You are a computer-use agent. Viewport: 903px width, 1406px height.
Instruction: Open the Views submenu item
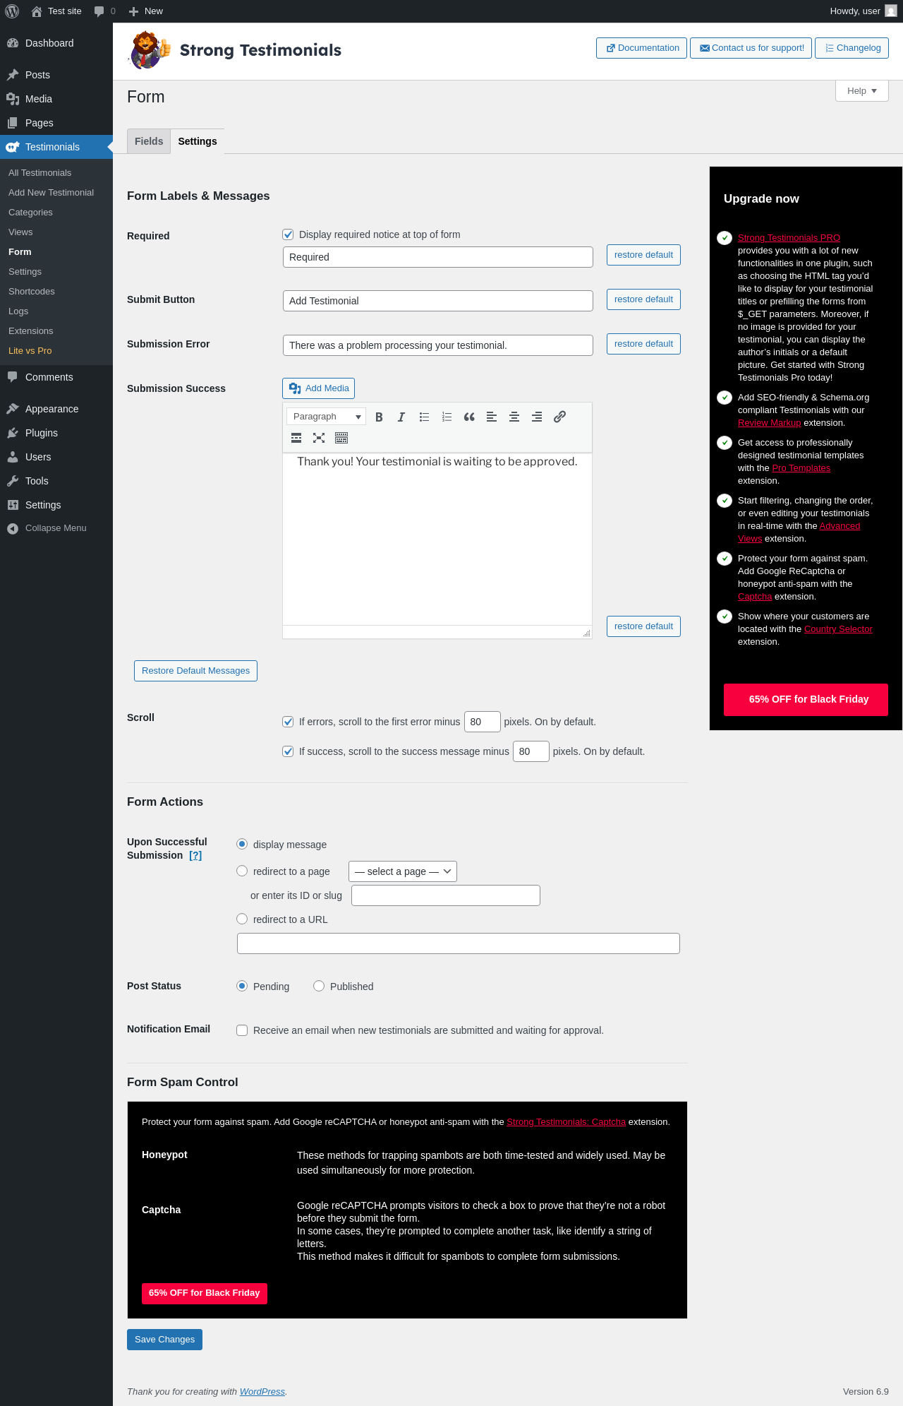tap(20, 232)
